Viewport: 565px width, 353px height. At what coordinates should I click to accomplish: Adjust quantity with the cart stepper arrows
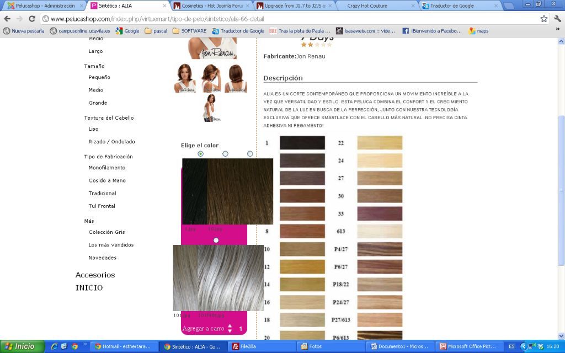[x=230, y=329]
